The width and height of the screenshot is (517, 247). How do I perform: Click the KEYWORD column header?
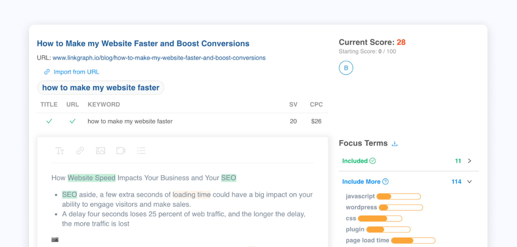pyautogui.click(x=104, y=105)
